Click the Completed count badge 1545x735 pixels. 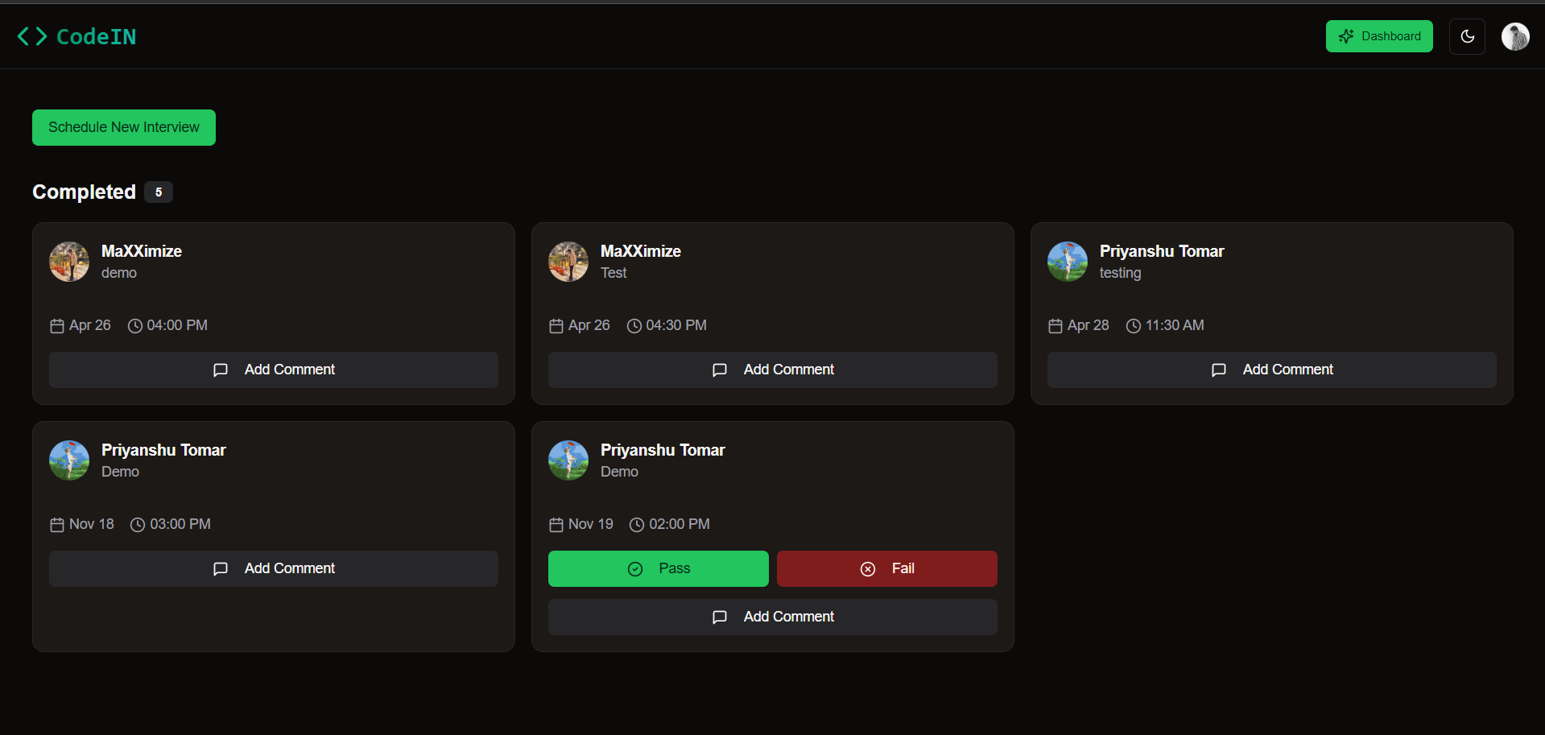pos(159,192)
